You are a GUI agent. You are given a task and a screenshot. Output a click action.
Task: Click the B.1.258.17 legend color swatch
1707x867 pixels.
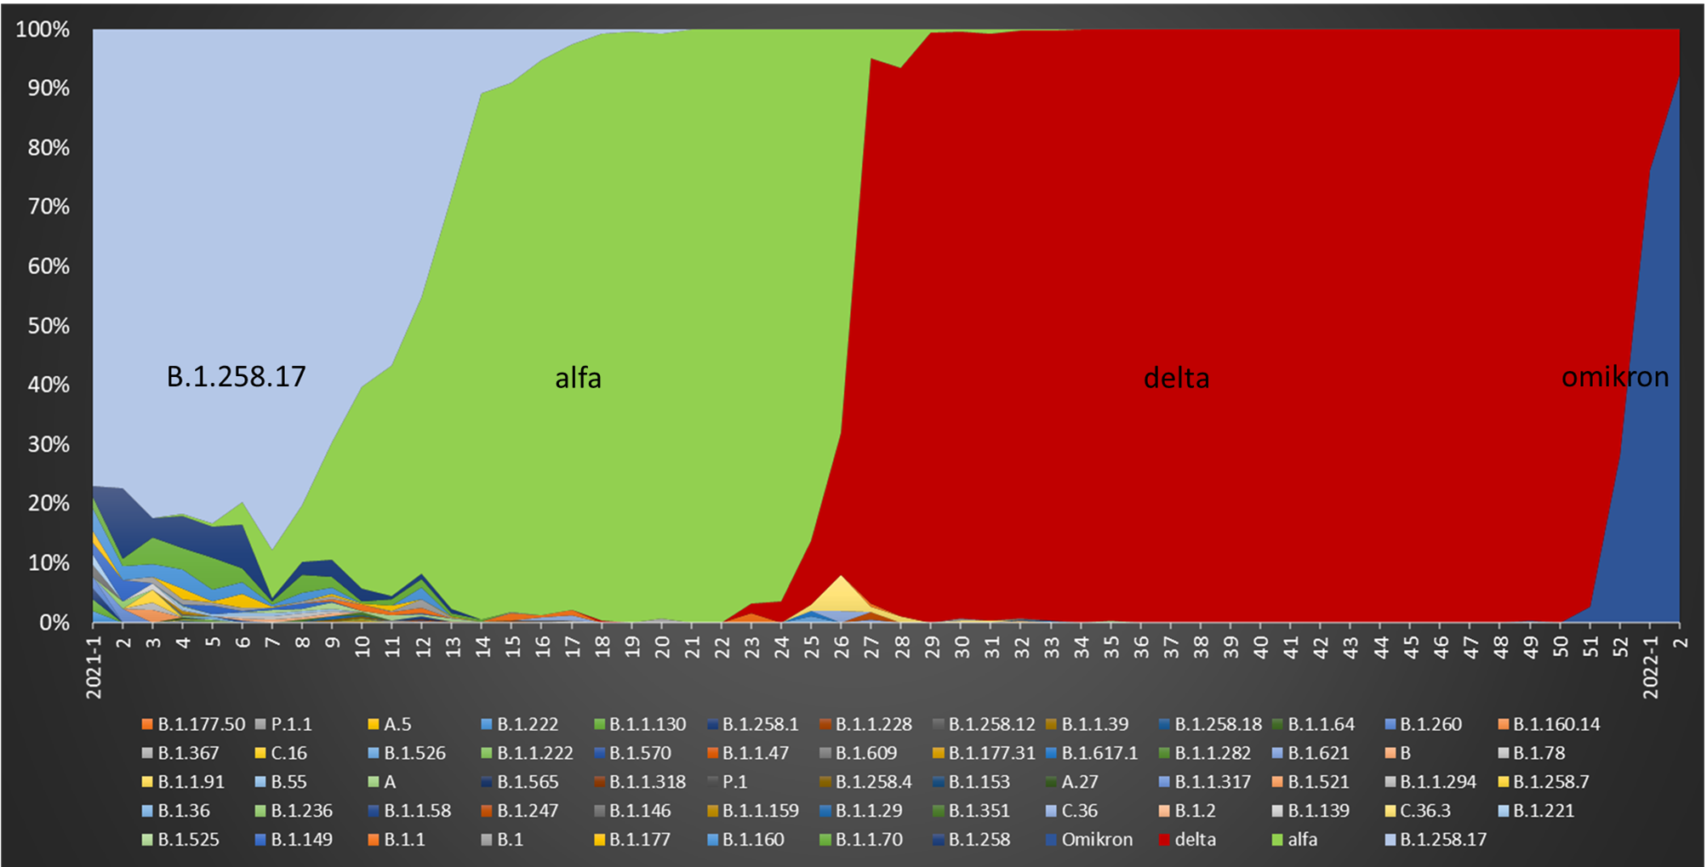pyautogui.click(x=1390, y=840)
